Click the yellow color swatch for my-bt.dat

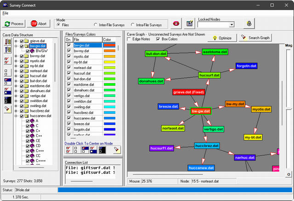click(109, 62)
